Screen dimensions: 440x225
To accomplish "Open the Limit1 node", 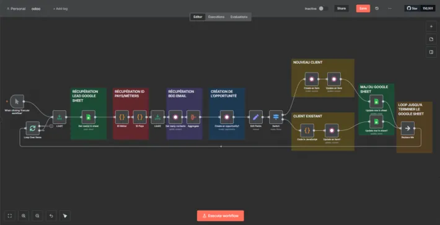I will pos(59,117).
